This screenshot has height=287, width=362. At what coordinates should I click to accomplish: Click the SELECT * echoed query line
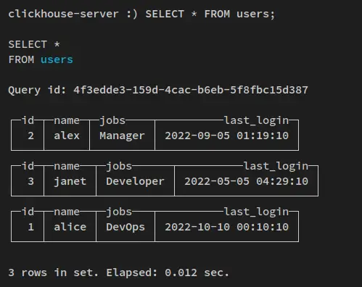34,44
